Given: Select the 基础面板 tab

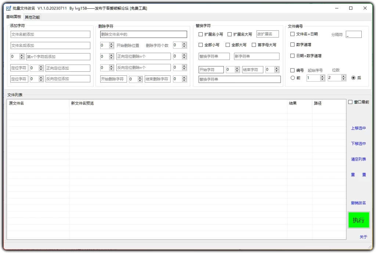Looking at the screenshot, I should (13, 17).
